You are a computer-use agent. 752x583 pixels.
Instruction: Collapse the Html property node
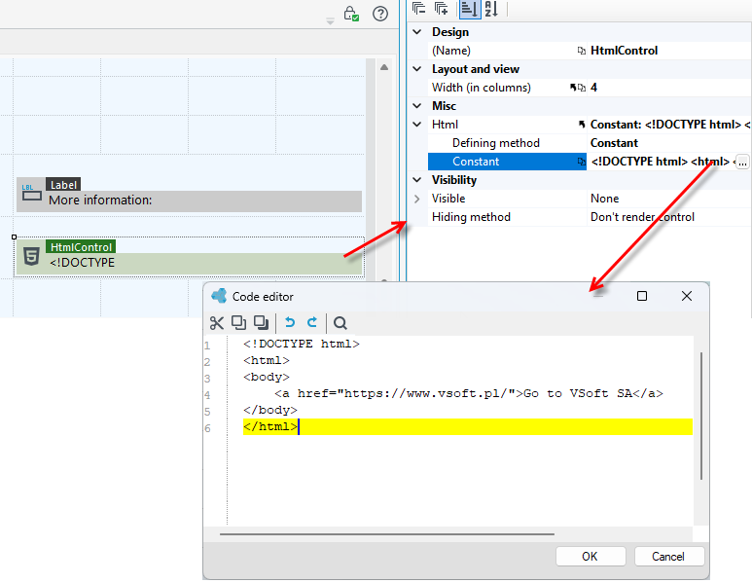pyautogui.click(x=417, y=125)
